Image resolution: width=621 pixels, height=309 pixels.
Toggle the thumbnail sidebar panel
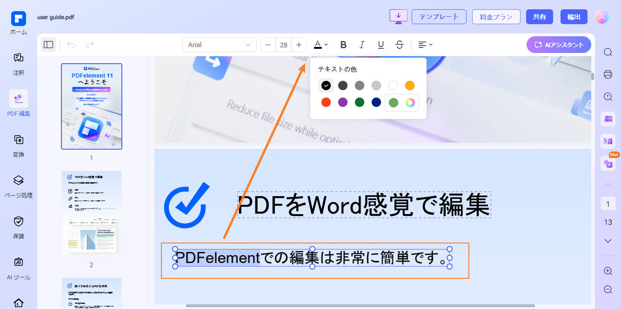[48, 45]
